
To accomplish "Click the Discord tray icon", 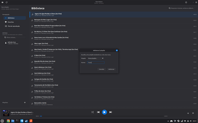I will [171, 121].
